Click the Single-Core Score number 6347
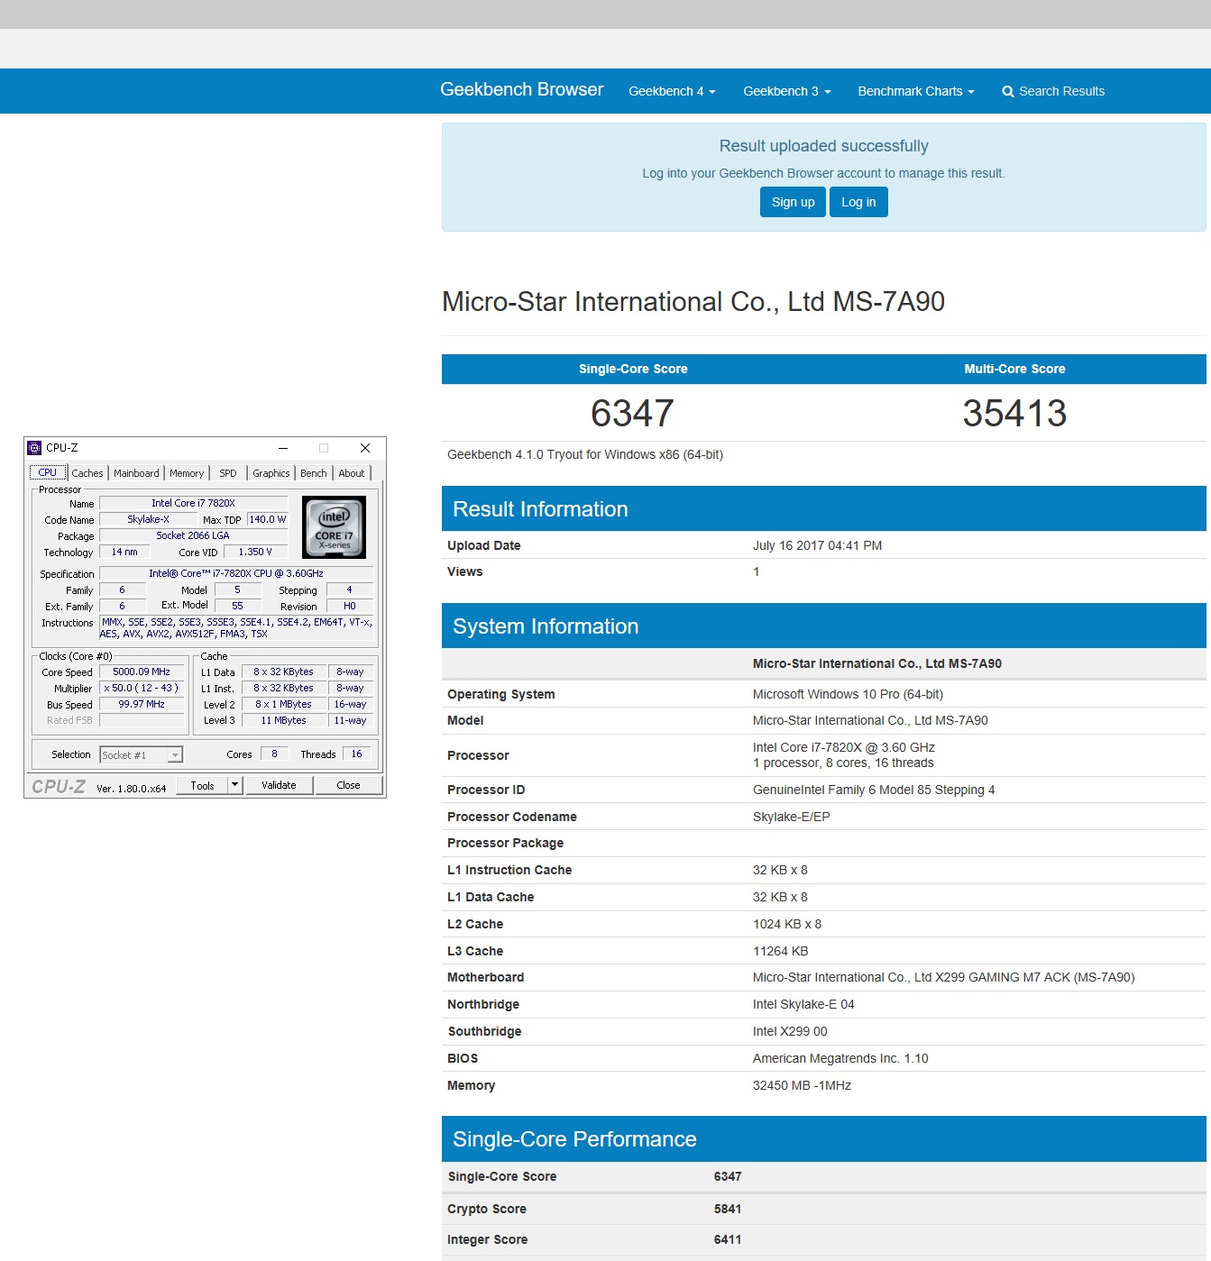1211x1261 pixels. 632,414
